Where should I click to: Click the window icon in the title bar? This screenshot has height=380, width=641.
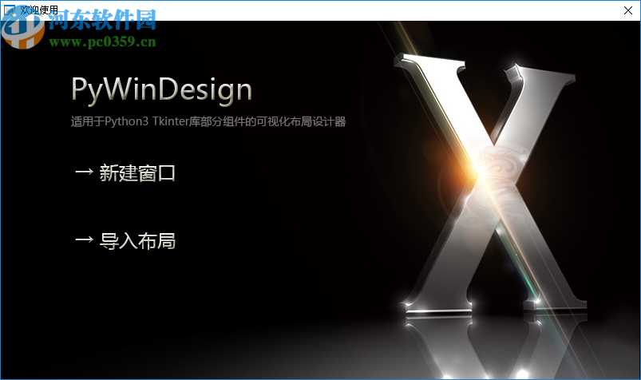pos(10,10)
